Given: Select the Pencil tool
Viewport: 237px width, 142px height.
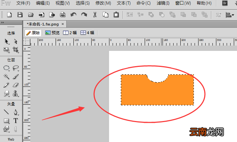Looking at the screenshot, I should [6, 85].
